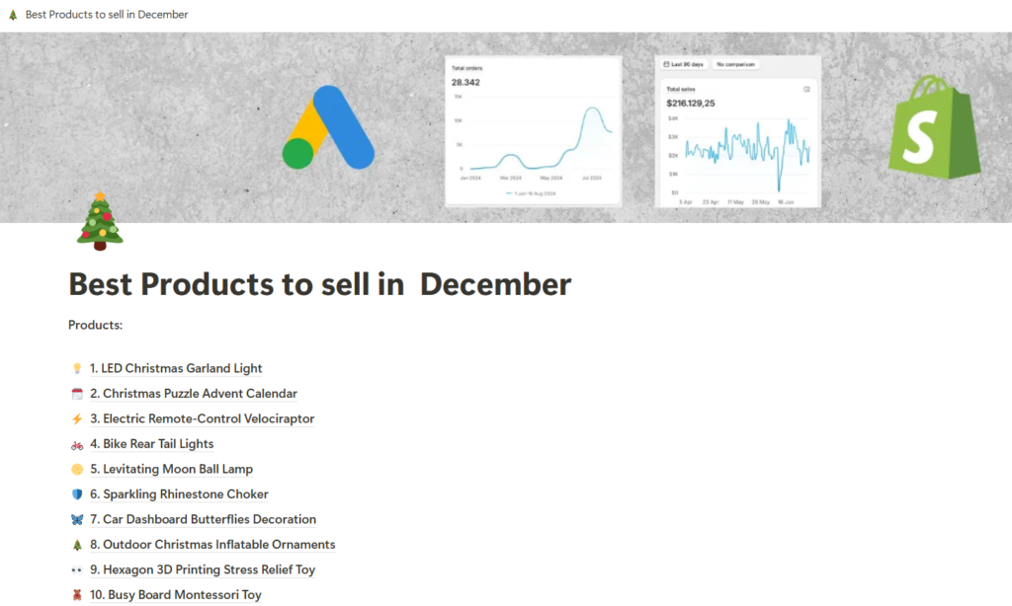Open the Levitating Moon Ball Lamp page
This screenshot has height=606, width=1012.
click(x=178, y=469)
